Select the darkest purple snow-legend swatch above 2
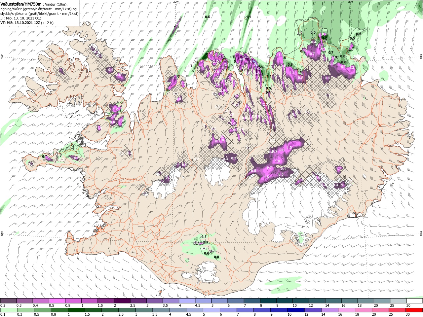Screen dimensions: 423x317 (122, 301)
